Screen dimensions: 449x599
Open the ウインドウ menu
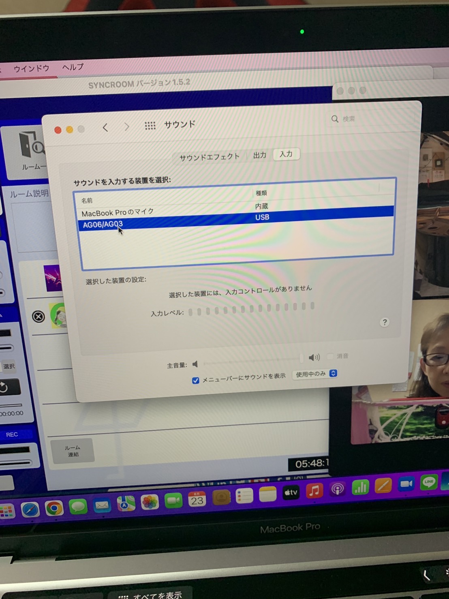(x=32, y=68)
